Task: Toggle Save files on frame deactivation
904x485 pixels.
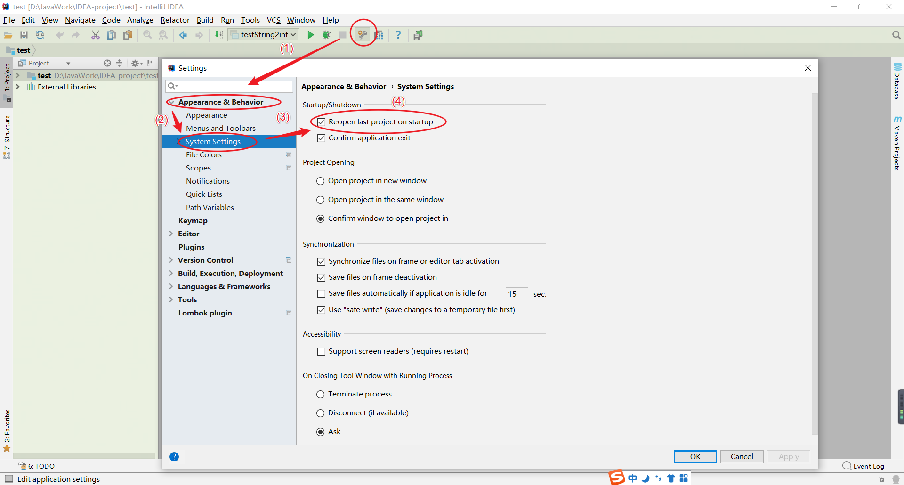Action: (321, 277)
